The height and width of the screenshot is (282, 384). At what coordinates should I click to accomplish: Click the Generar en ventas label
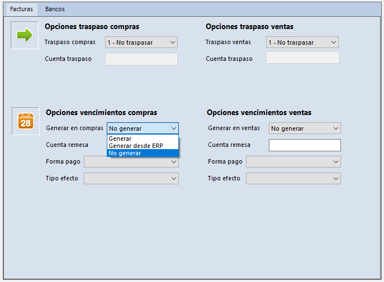point(234,128)
